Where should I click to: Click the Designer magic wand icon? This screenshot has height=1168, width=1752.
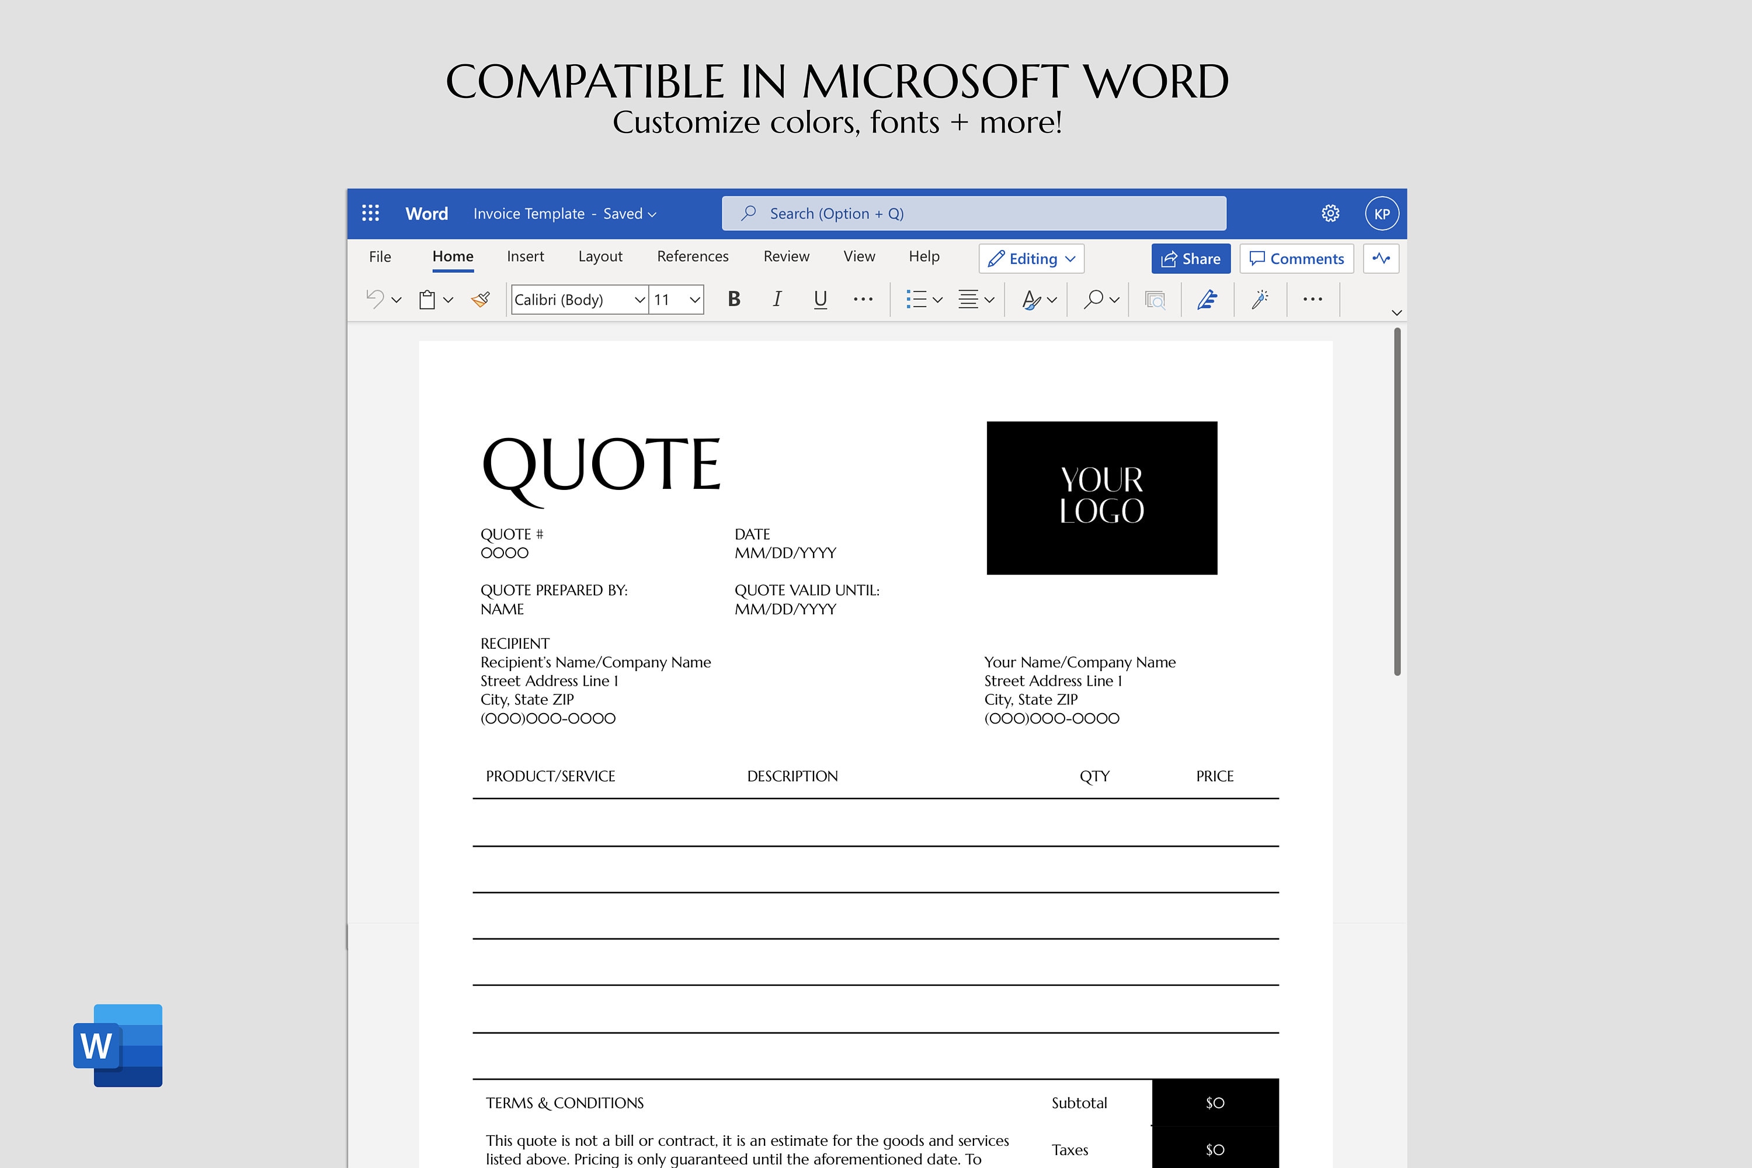click(1260, 300)
